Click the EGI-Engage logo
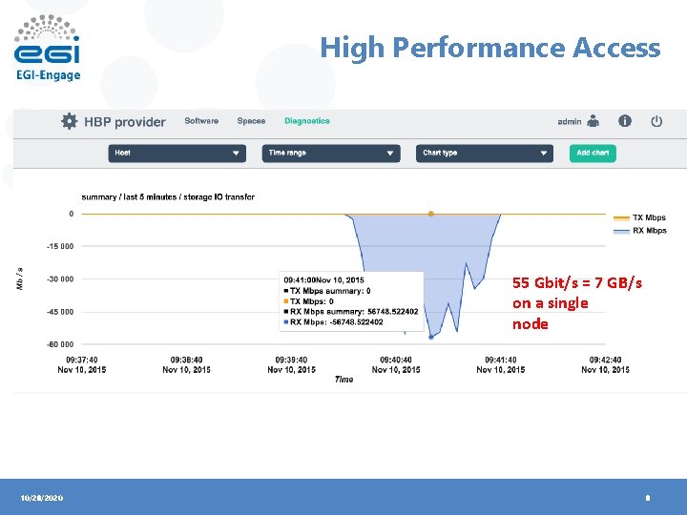 (x=48, y=48)
